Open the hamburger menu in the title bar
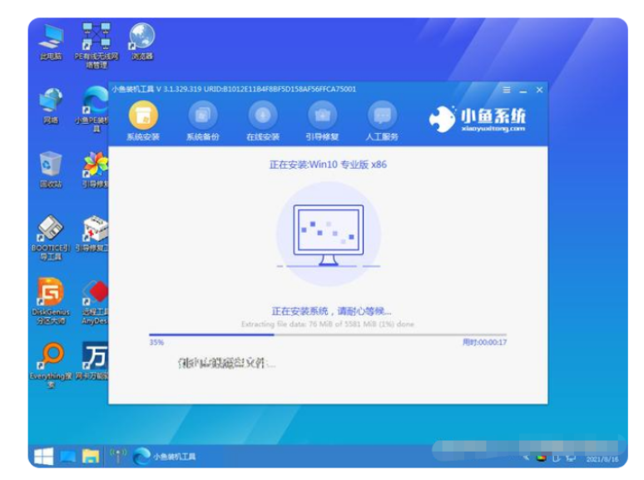 (x=507, y=90)
